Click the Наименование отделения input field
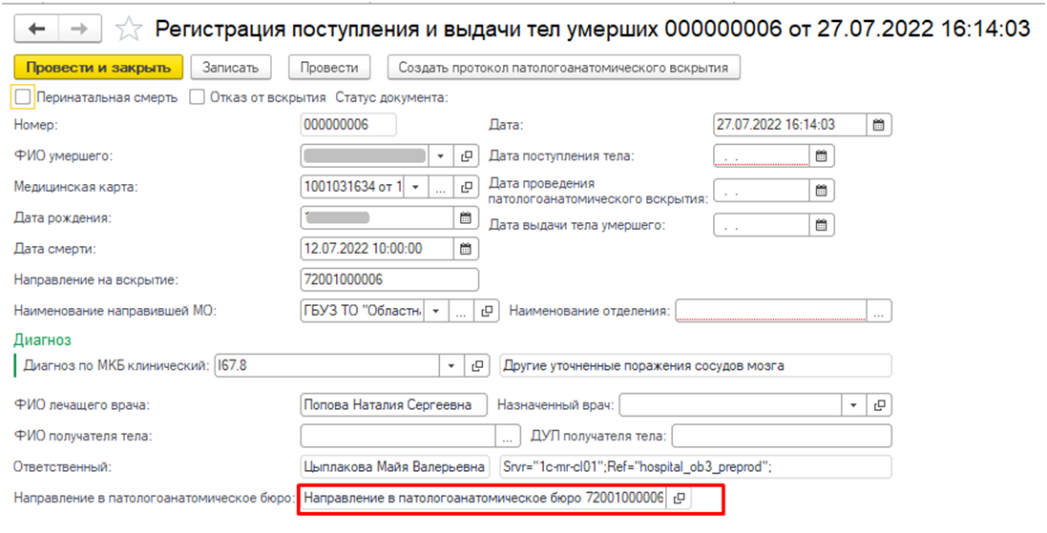Viewport: 1047px width, 533px height. [771, 311]
